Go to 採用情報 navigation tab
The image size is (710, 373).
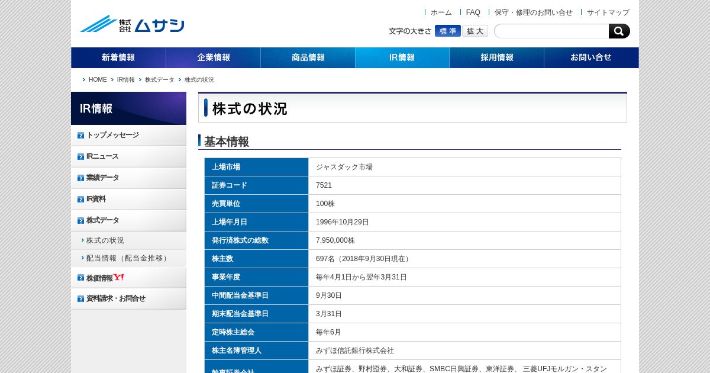point(496,57)
